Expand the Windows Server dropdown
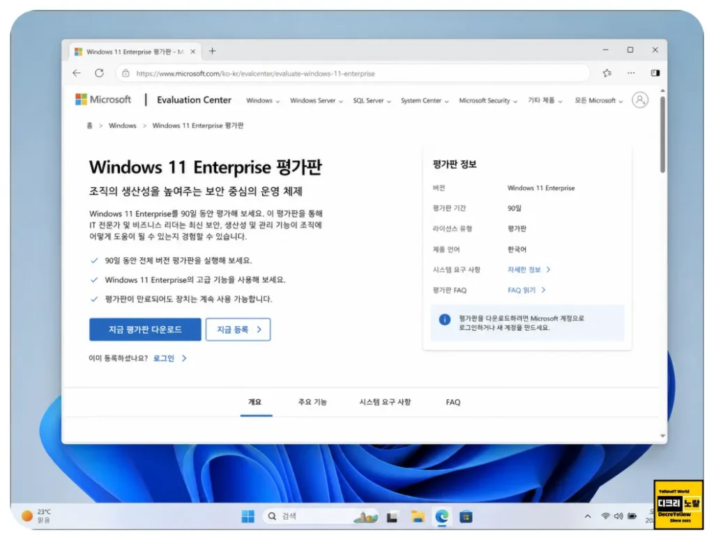The width and height of the screenshot is (714, 540). (x=317, y=100)
